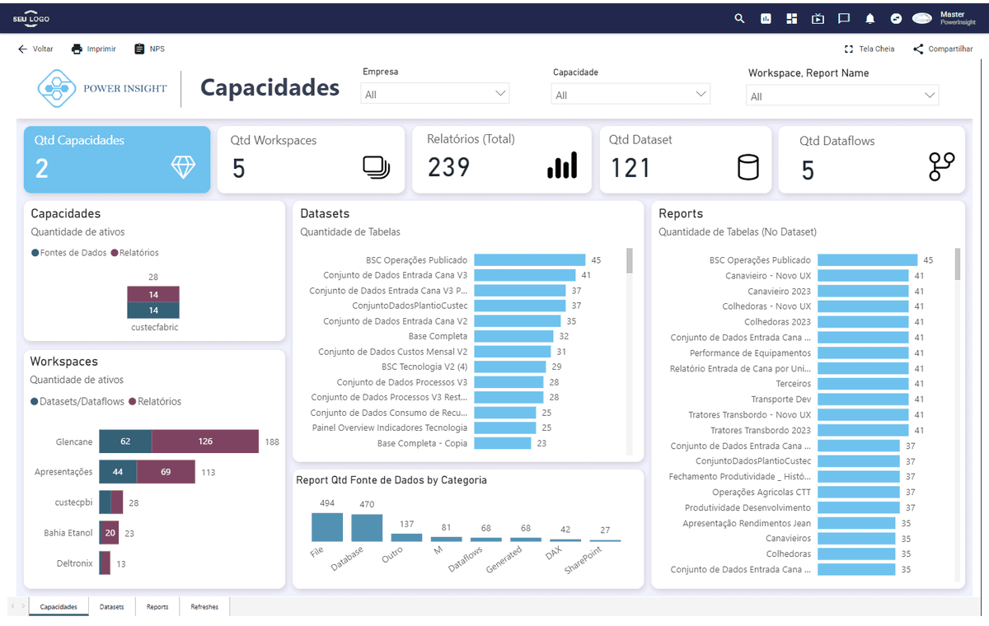Screen dimensions: 989x626
Task: Open the dashboard grid icon in header
Action: [x=792, y=18]
